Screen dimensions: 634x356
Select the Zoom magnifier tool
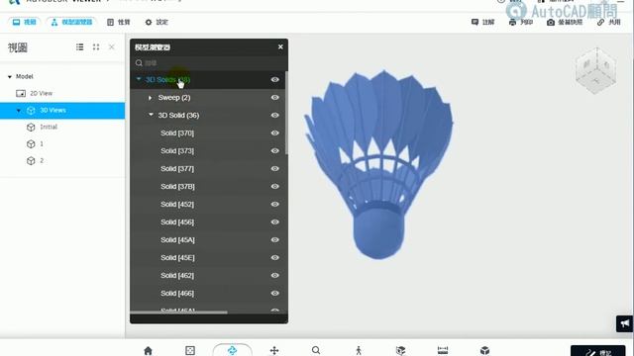(316, 350)
